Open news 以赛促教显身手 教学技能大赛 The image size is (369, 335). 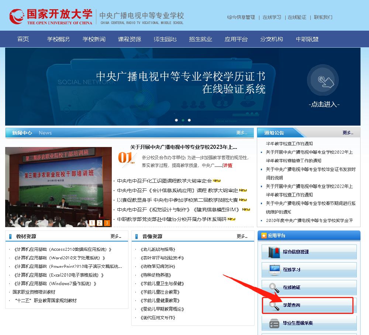tap(177, 200)
